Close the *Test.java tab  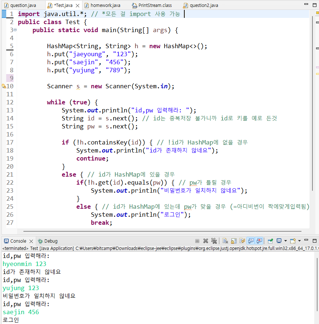[77, 5]
